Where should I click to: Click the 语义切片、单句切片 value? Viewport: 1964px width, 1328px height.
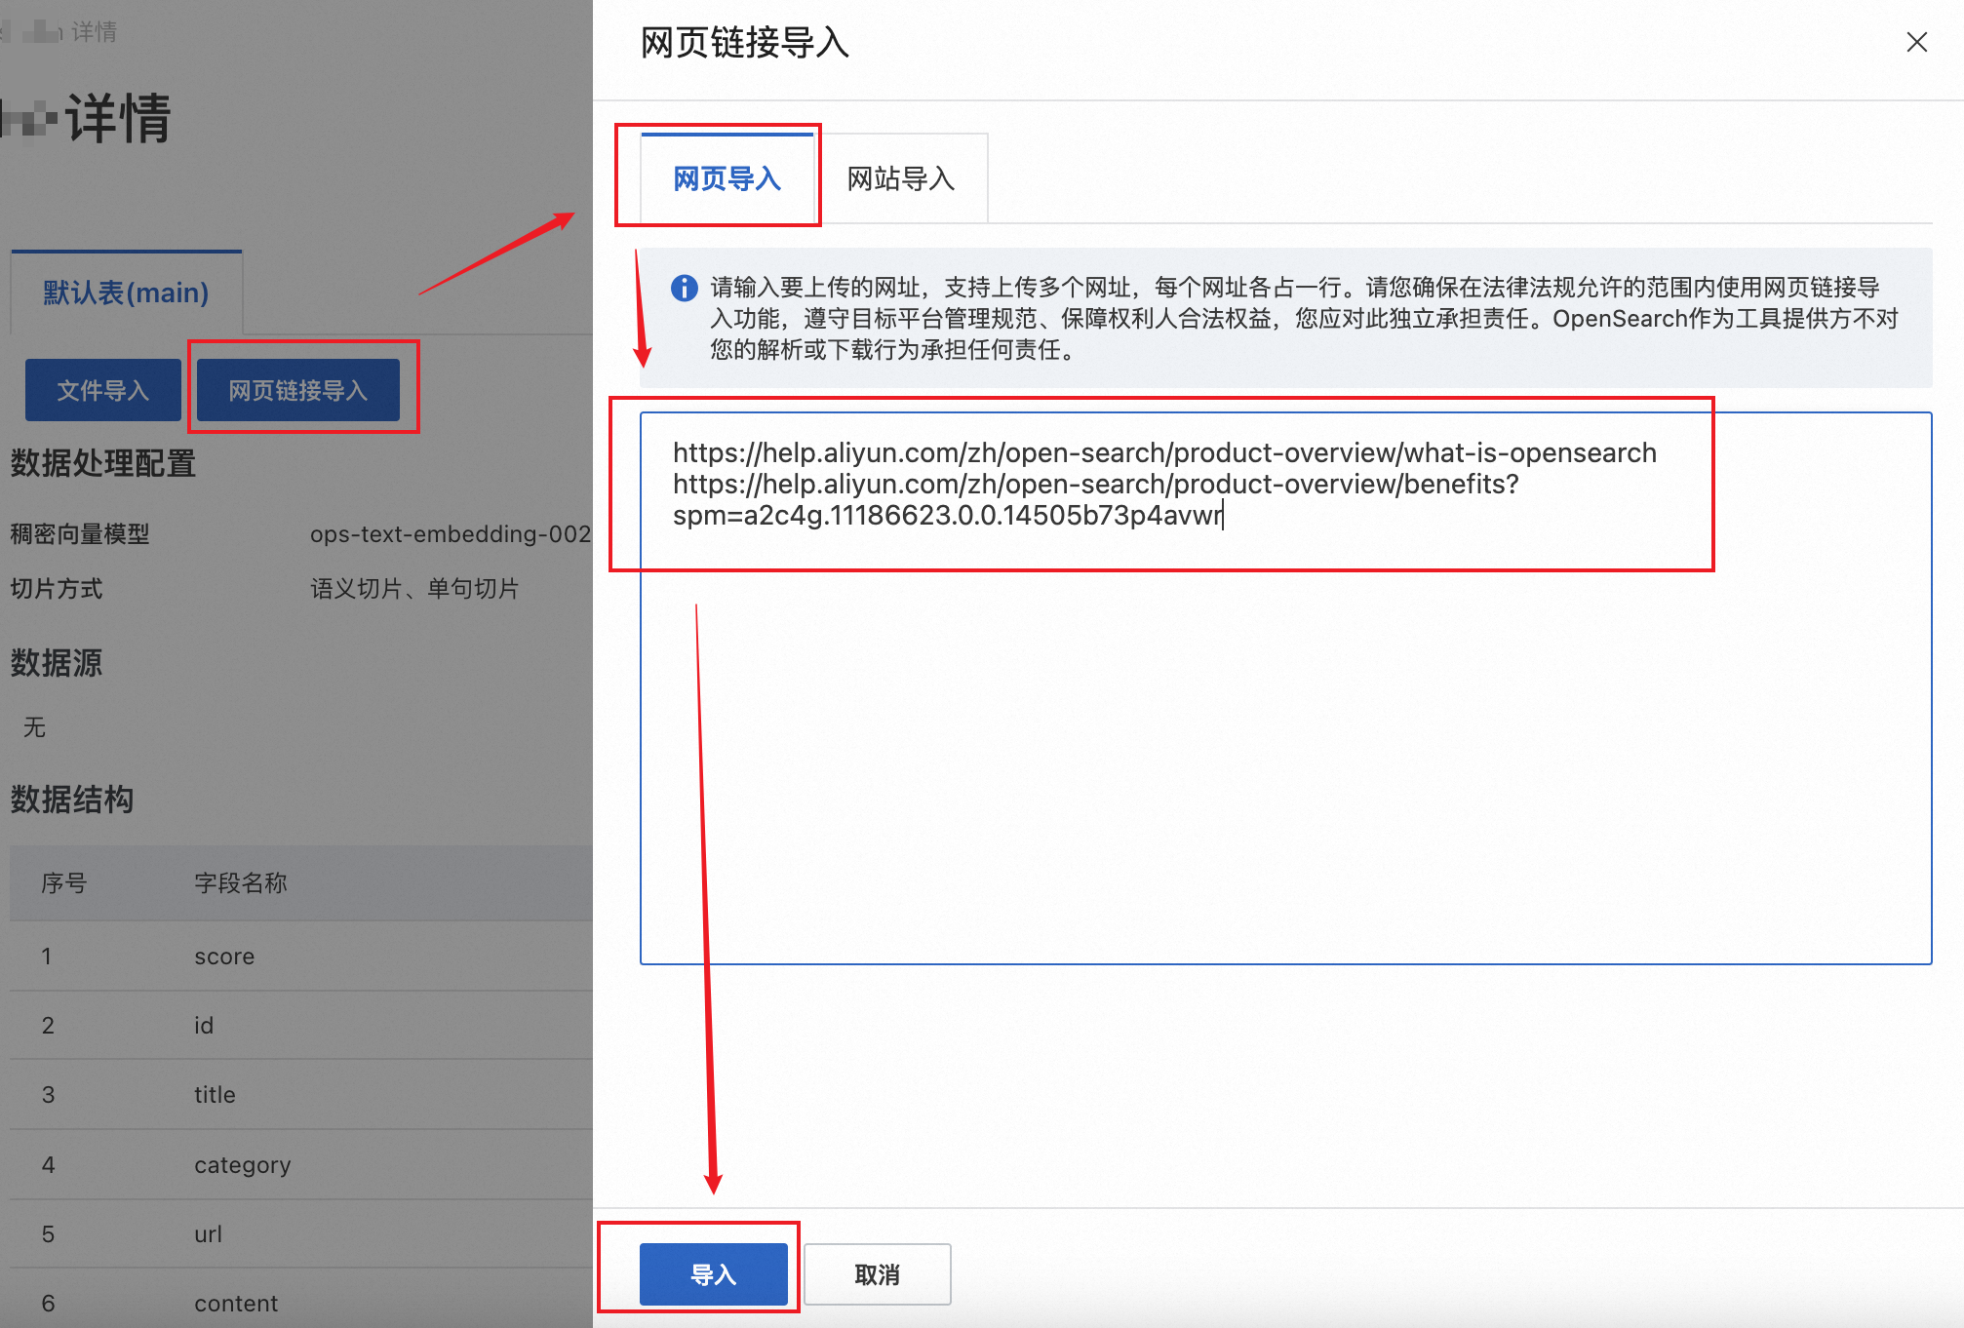coord(414,589)
